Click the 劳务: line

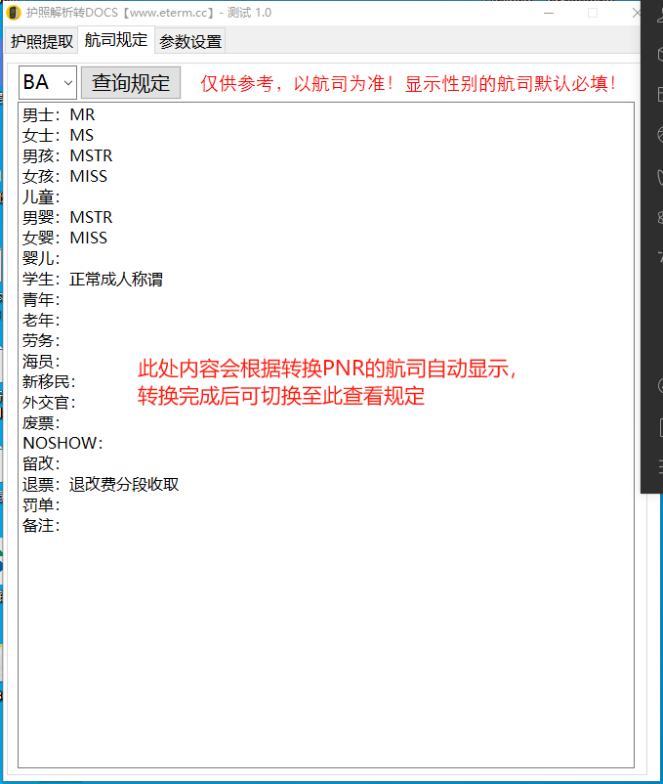click(41, 340)
